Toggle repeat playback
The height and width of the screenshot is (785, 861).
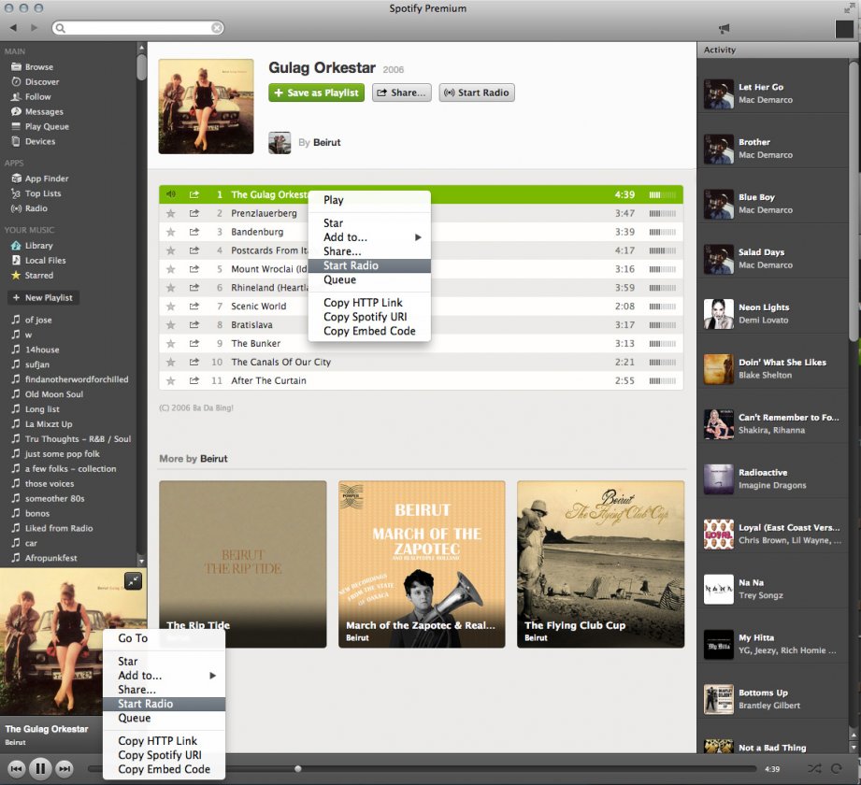(x=837, y=768)
